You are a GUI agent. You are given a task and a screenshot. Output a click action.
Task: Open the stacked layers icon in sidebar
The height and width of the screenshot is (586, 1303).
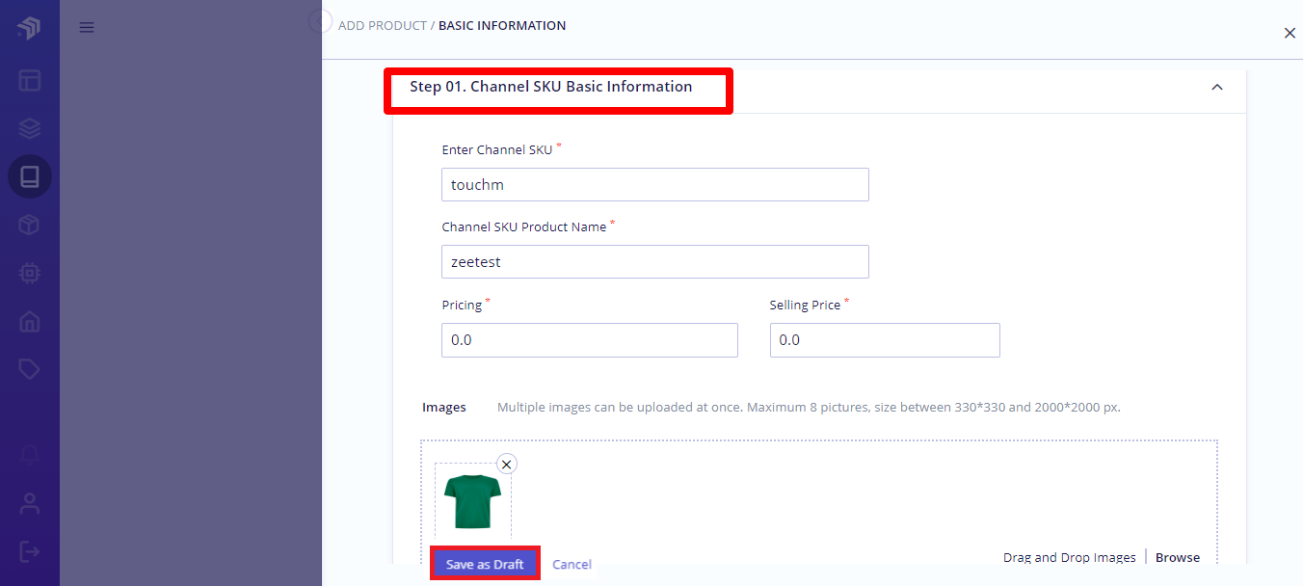pos(30,128)
